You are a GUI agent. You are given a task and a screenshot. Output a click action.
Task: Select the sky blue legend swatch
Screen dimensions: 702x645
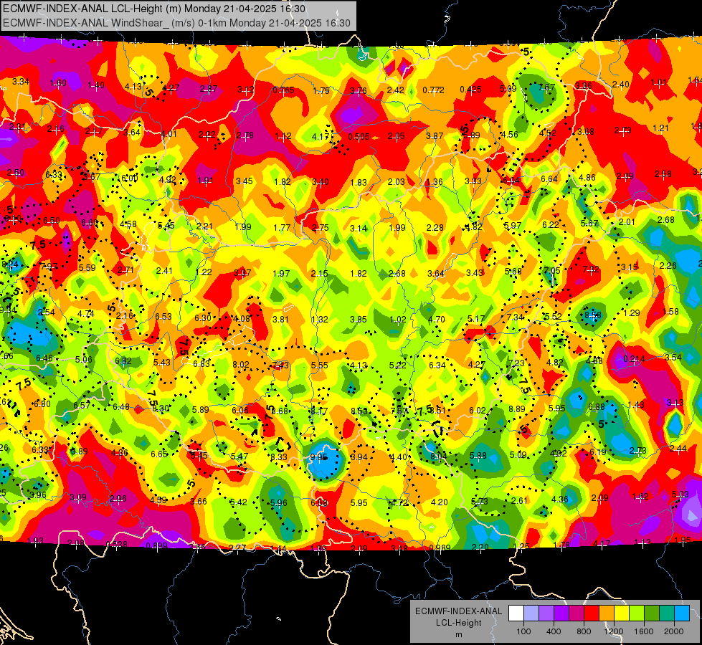pos(682,613)
